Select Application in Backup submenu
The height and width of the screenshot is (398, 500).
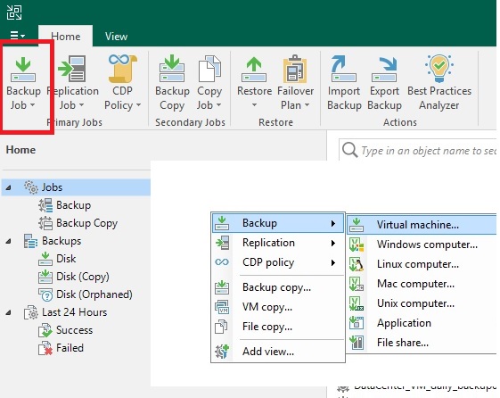tap(422, 323)
